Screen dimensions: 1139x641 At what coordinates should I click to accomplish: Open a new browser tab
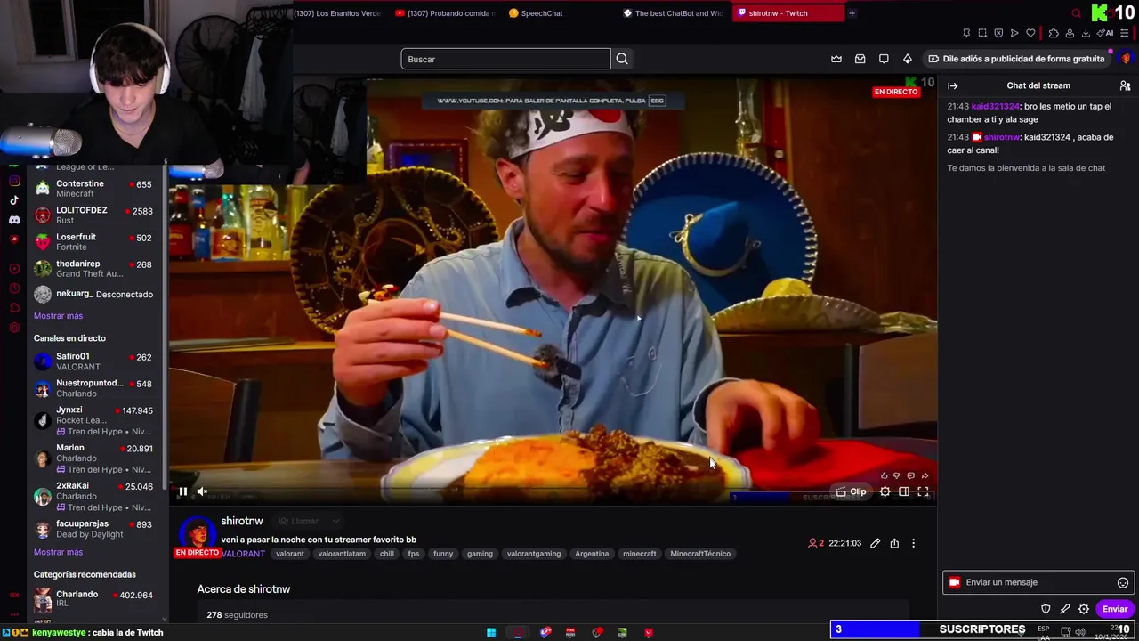coord(852,13)
